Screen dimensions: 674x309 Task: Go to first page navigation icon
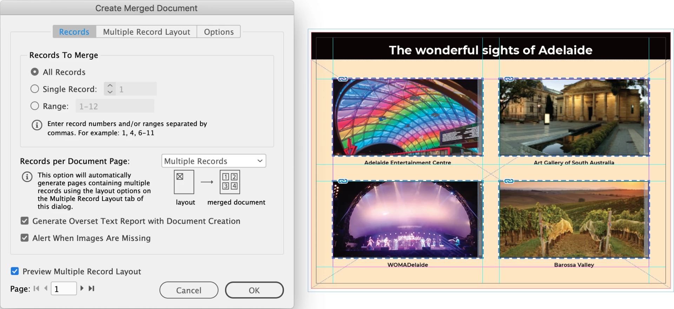36,288
